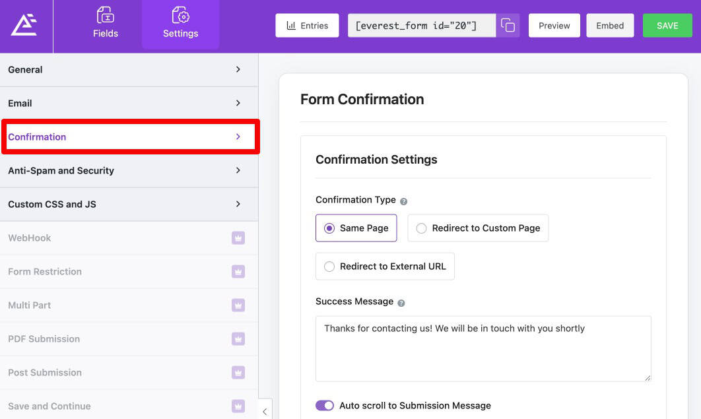The width and height of the screenshot is (701, 419).
Task: Show Success Message help tooltip icon
Action: coord(401,303)
